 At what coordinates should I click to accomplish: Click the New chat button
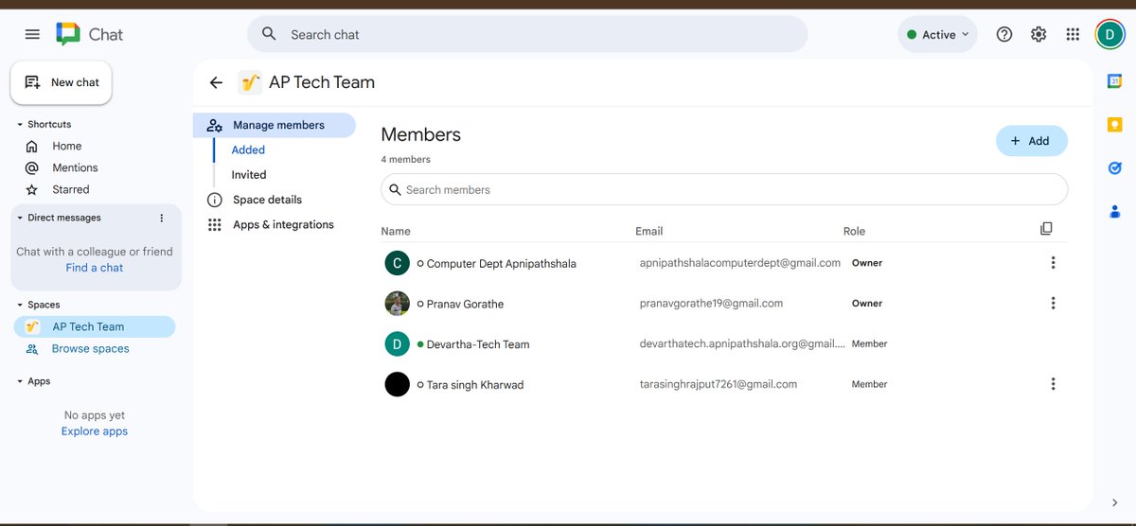(62, 82)
